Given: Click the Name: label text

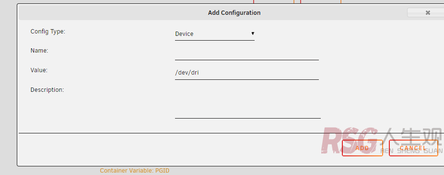Looking at the screenshot, I should pos(39,51).
